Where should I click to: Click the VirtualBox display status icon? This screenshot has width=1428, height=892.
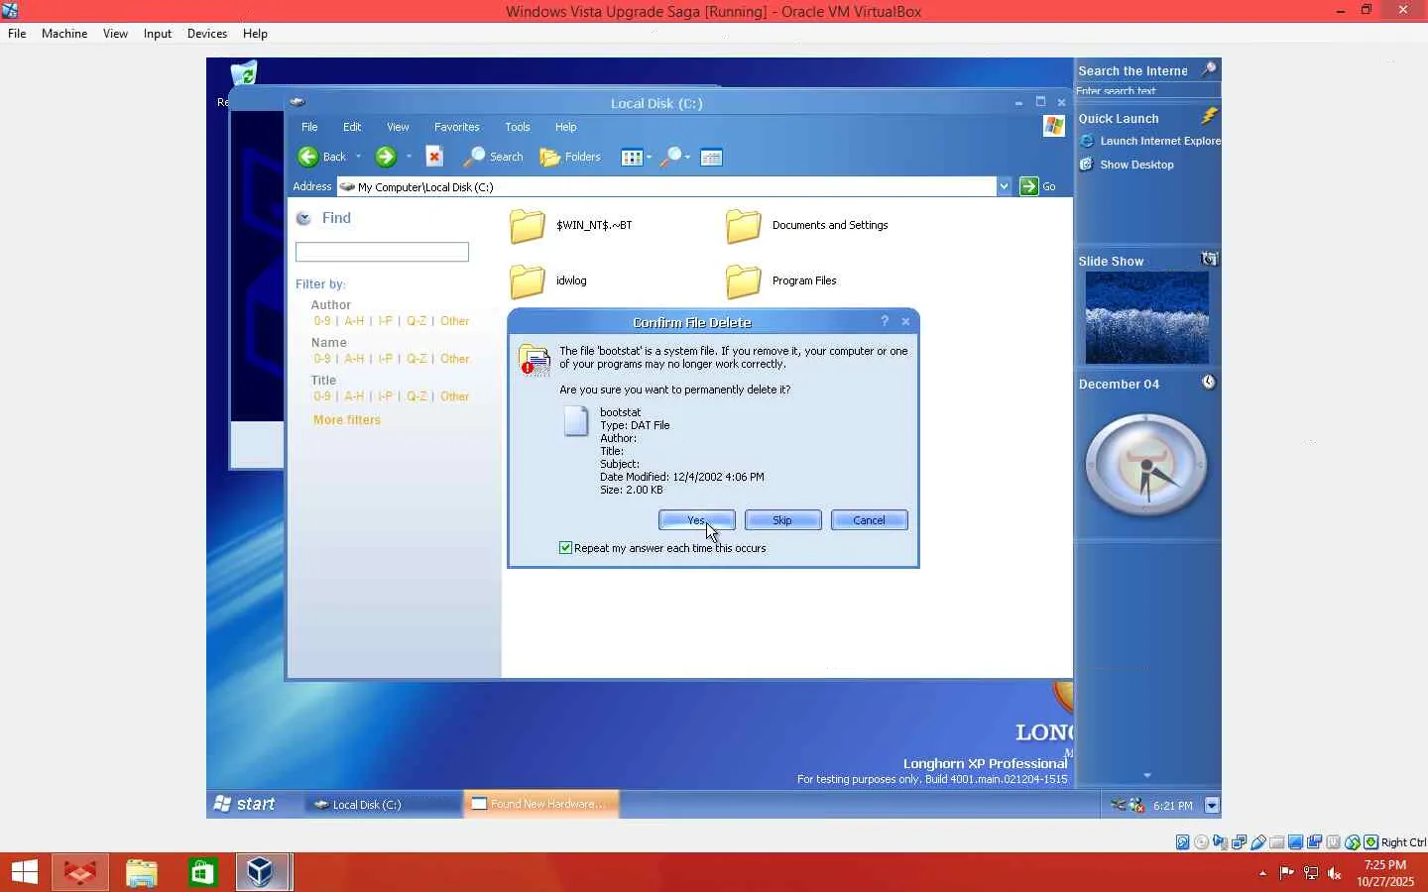(x=1296, y=842)
